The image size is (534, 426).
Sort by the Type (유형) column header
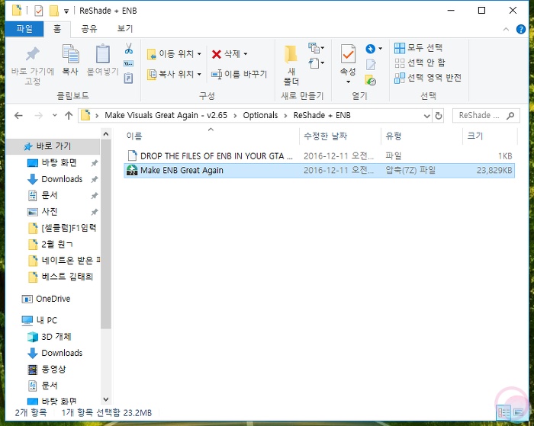422,136
